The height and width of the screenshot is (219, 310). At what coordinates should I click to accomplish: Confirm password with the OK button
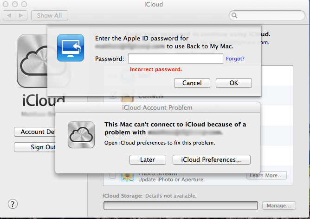coord(234,83)
